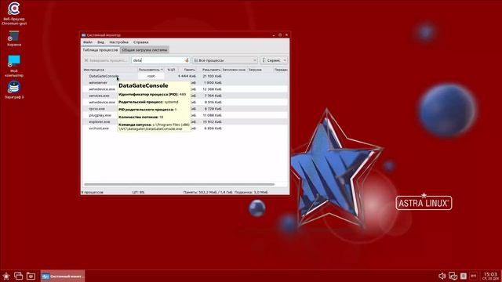The width and height of the screenshot is (502, 282).
Task: Click the volume speaker tray icon
Action: click(442, 276)
